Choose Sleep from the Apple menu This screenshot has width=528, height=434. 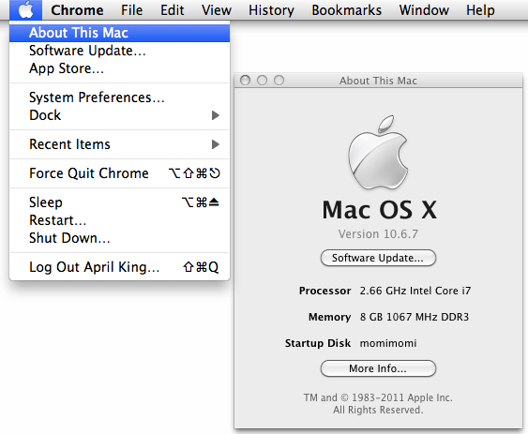tap(119, 202)
